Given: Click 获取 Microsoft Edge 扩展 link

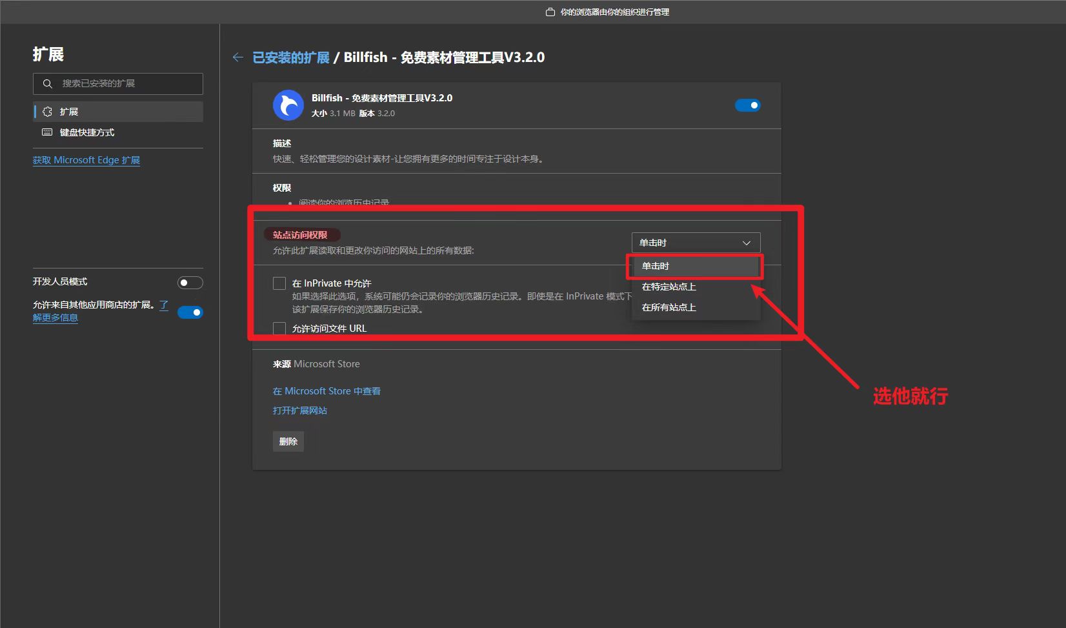Looking at the screenshot, I should tap(86, 160).
